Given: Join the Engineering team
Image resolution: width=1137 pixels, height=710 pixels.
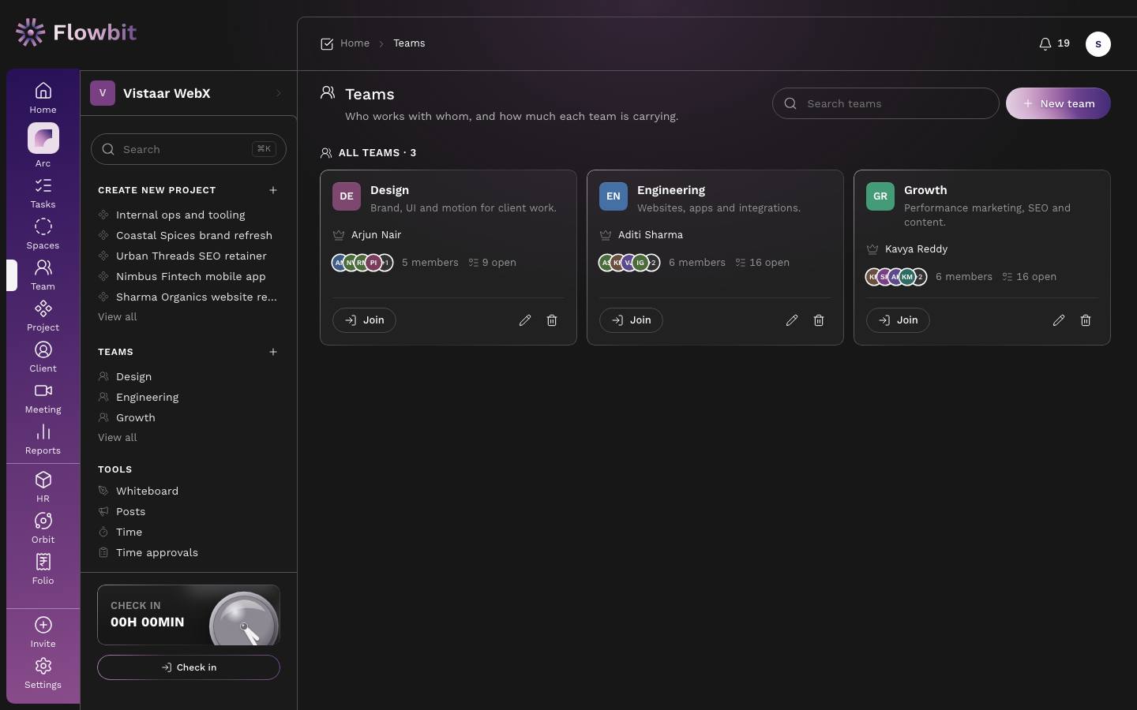Looking at the screenshot, I should click(631, 320).
